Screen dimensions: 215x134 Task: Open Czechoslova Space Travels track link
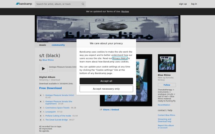coord(57,108)
